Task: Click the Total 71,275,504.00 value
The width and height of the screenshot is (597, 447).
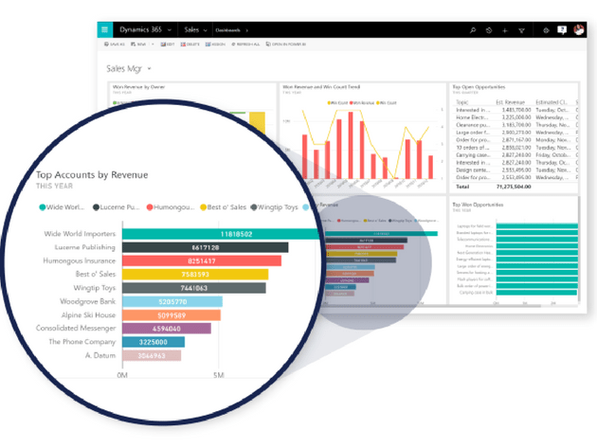Action: click(514, 187)
